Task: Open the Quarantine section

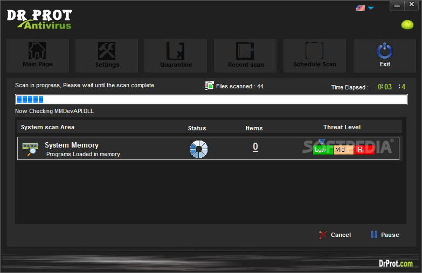Action: click(176, 55)
